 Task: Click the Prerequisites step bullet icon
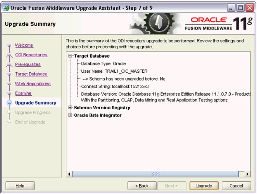[9, 64]
